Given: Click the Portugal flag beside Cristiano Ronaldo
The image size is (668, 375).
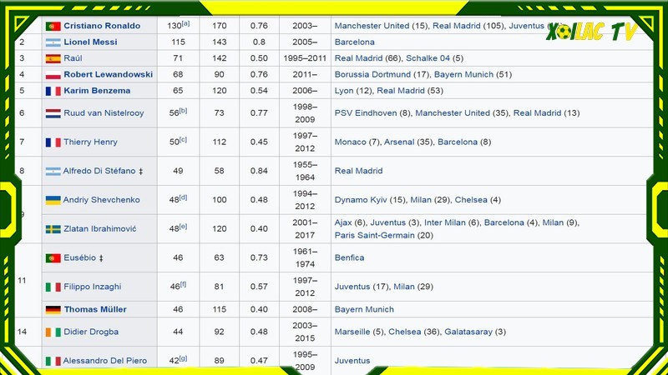Looking at the screenshot, I should click(53, 26).
